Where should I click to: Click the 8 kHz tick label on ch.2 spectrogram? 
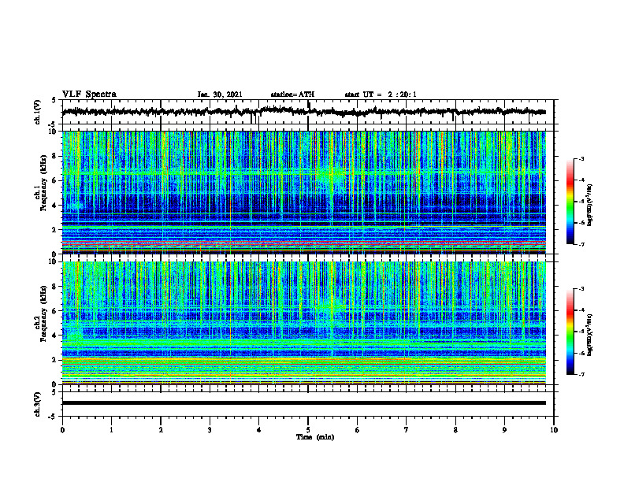(x=55, y=287)
